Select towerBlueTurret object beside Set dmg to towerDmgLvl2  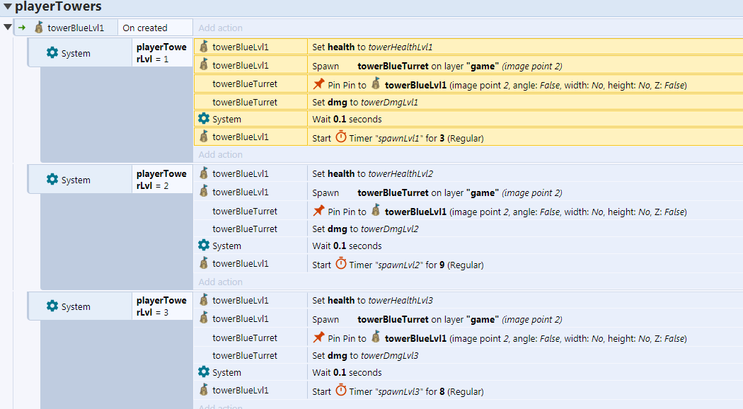(245, 229)
